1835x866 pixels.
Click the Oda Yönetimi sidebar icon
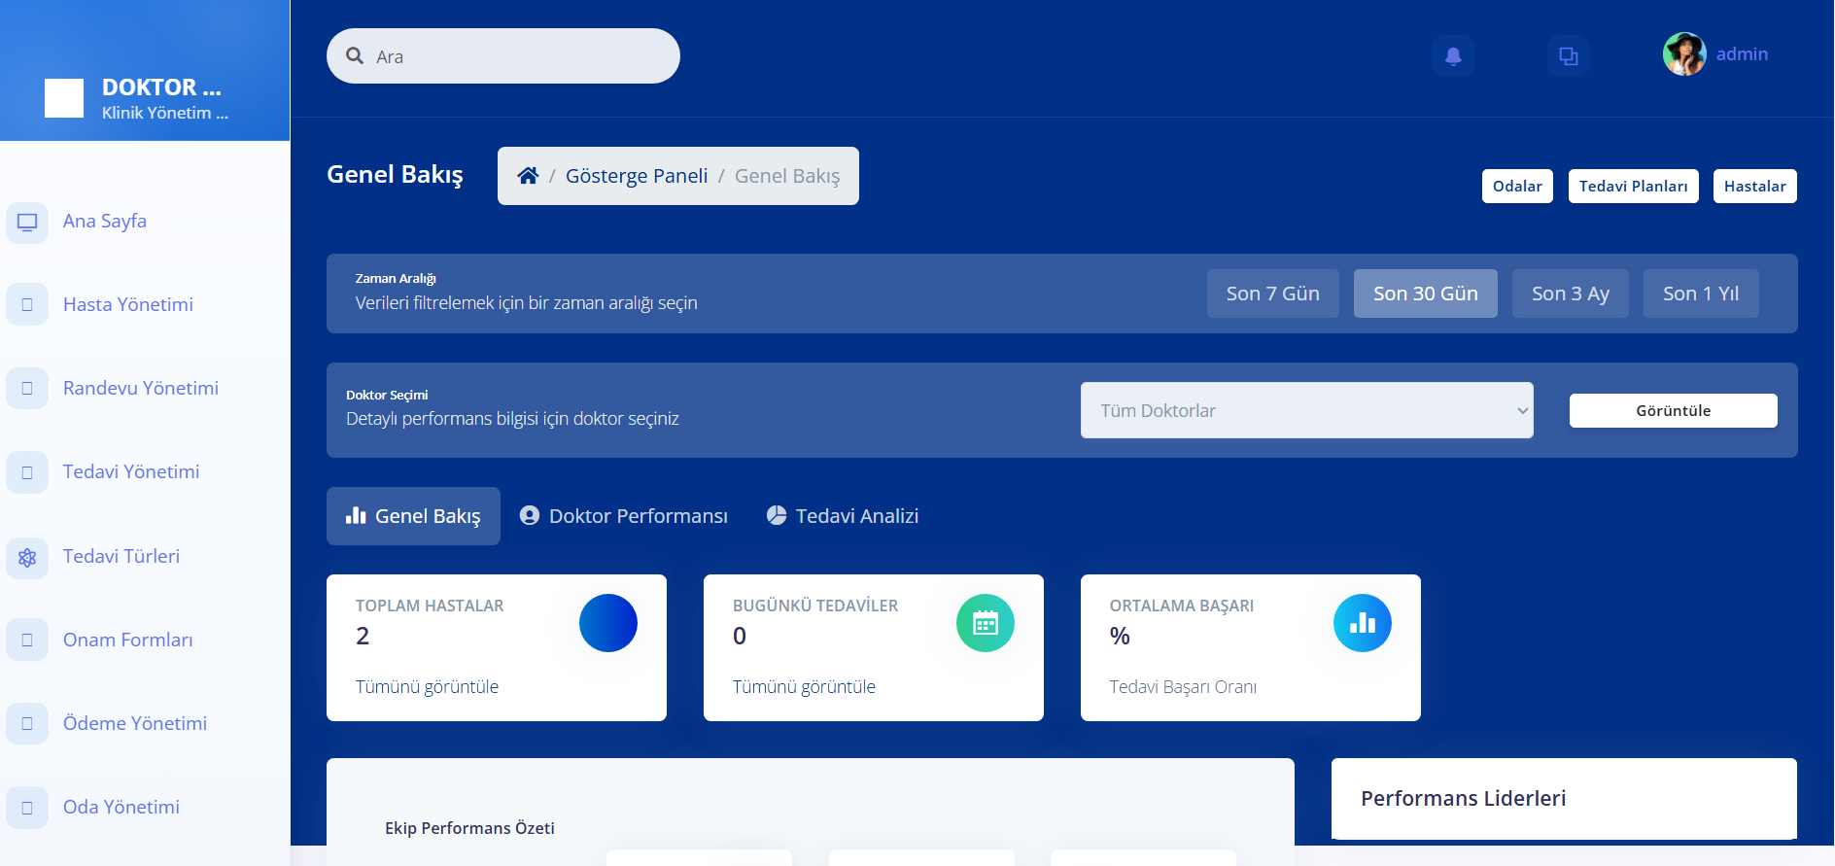point(27,808)
